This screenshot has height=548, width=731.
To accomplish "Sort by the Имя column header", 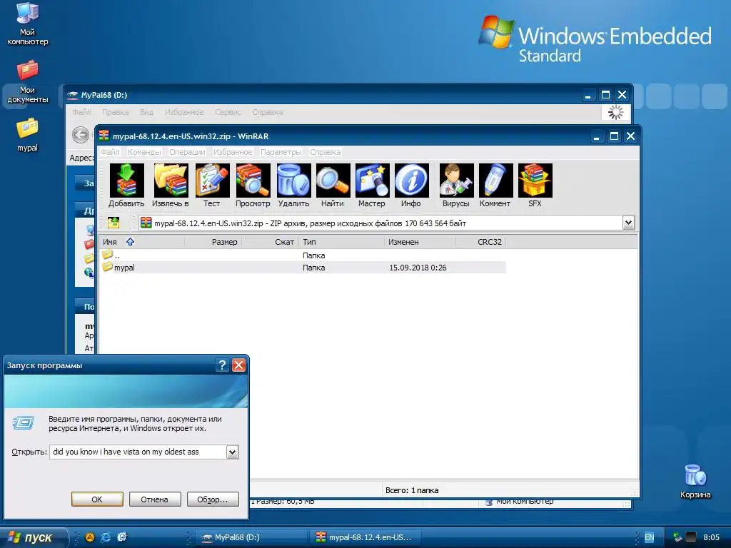I will pyautogui.click(x=142, y=242).
